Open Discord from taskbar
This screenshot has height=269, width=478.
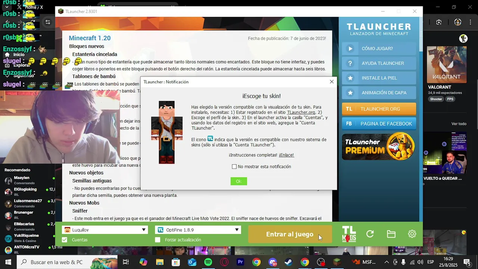(x=273, y=262)
